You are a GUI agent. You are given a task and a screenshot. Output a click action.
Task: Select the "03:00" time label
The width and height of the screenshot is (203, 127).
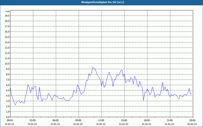[x=33, y=120]
